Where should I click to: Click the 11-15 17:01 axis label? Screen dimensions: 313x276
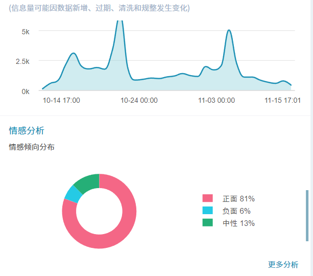point(282,100)
